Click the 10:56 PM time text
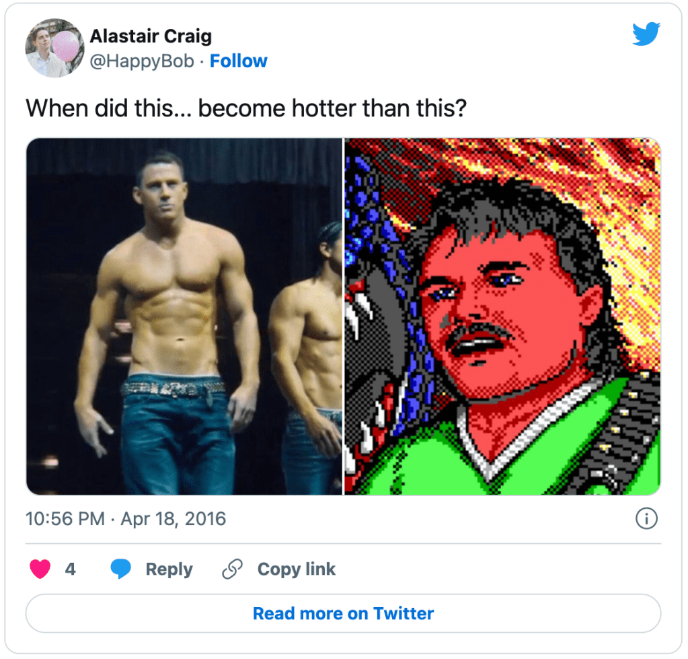Screen dimensions: 688x659 click(x=65, y=519)
